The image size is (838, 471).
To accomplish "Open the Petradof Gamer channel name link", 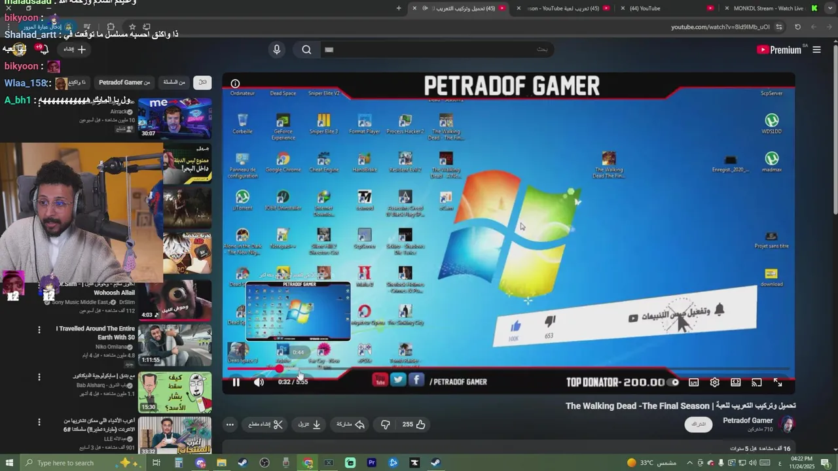I will (748, 421).
